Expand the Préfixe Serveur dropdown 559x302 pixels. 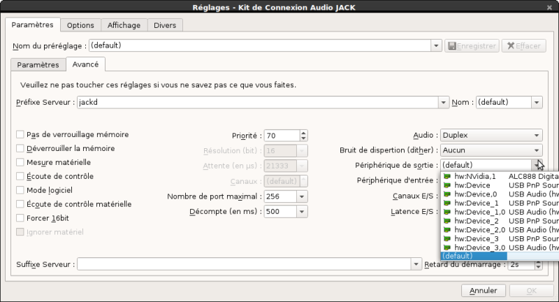tap(443, 102)
